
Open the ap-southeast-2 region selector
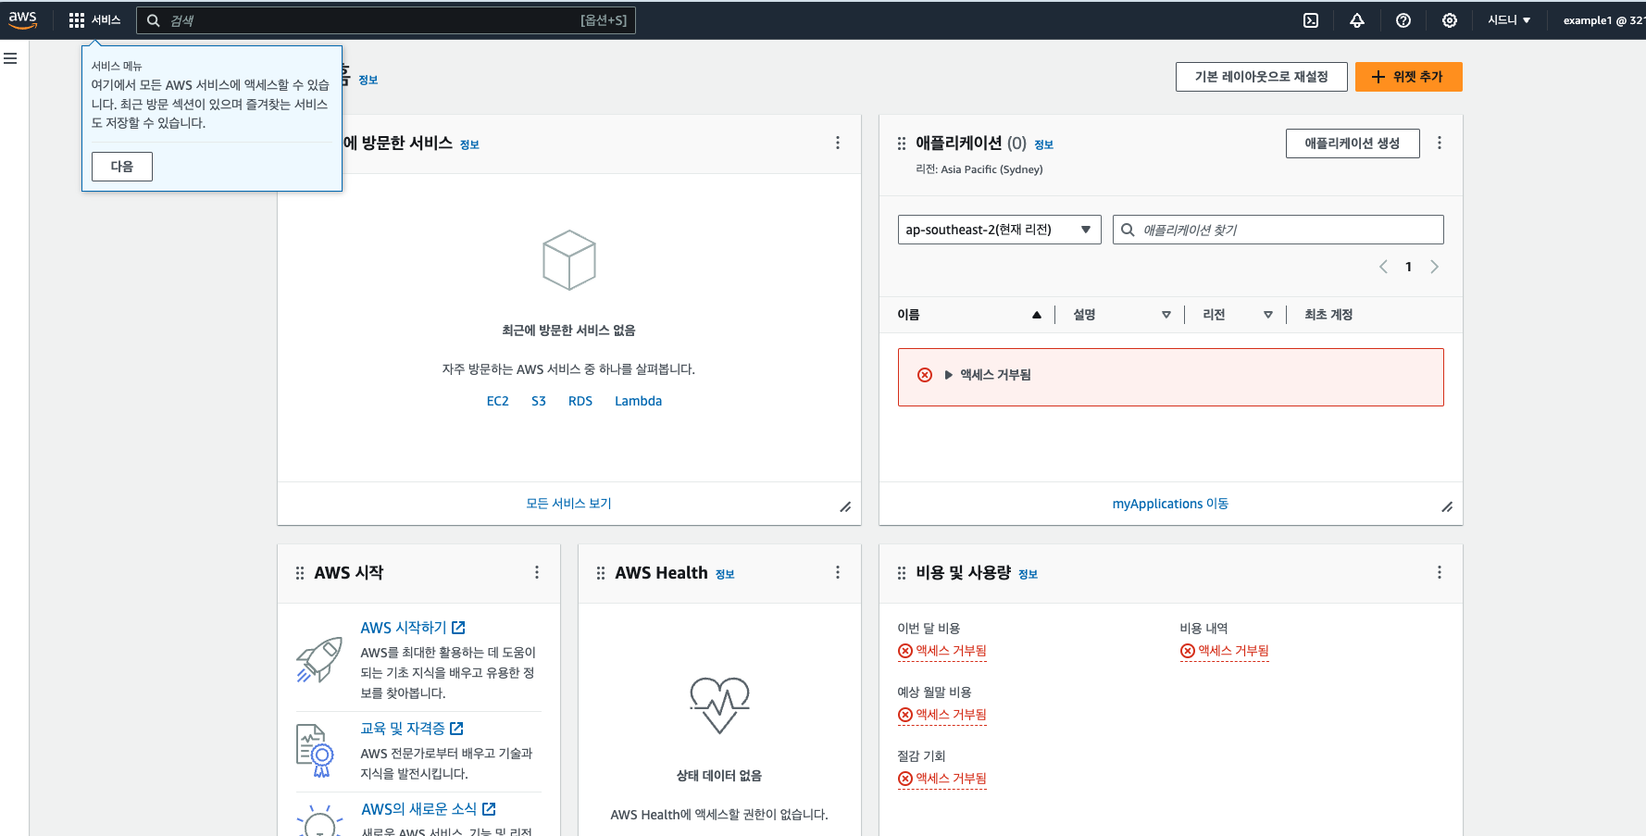coord(999,230)
